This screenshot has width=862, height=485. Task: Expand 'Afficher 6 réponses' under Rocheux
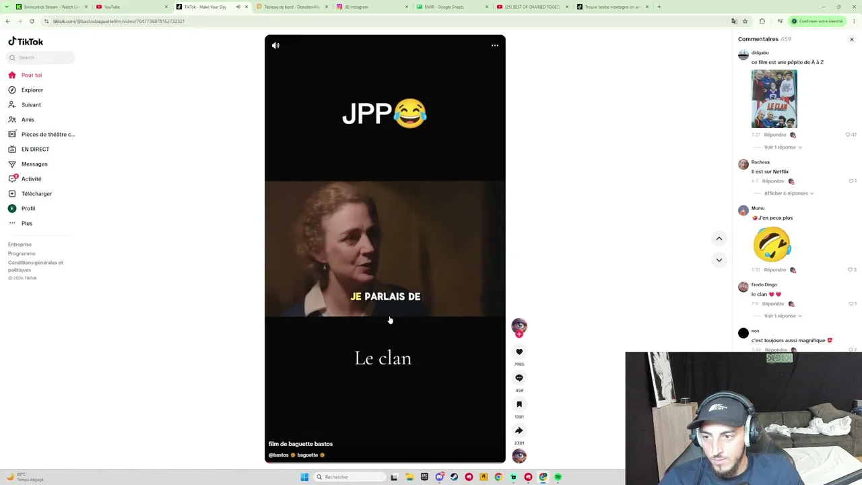click(789, 193)
